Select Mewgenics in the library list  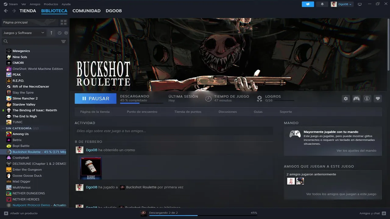point(21,51)
